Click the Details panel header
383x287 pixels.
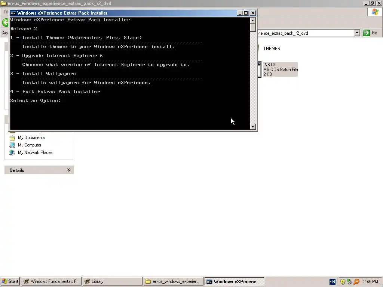coord(39,170)
